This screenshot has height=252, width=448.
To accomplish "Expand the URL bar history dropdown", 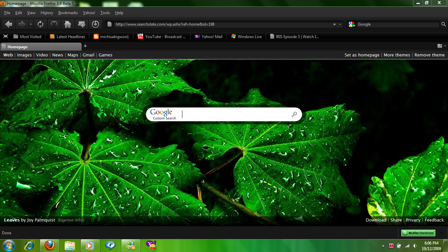I will pyautogui.click(x=340, y=24).
